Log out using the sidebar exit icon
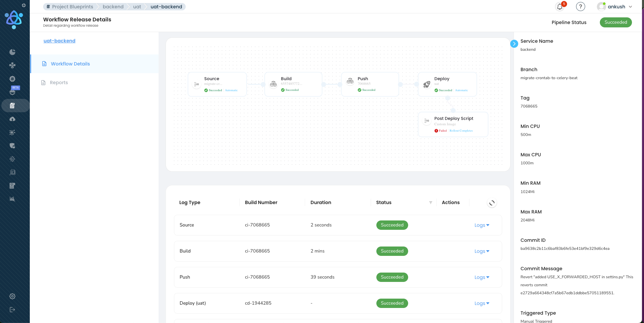Image resolution: width=644 pixels, height=323 pixels. click(x=12, y=309)
